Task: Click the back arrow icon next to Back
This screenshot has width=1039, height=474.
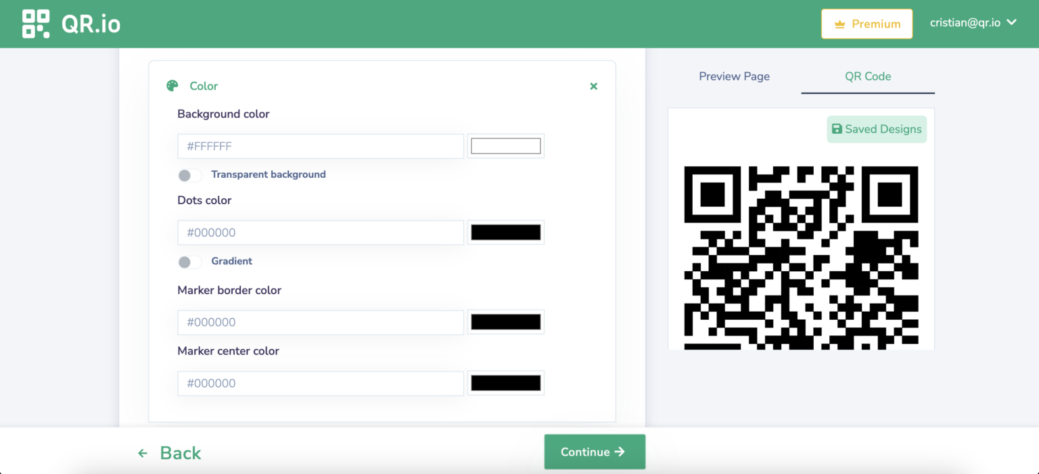Action: coord(143,452)
